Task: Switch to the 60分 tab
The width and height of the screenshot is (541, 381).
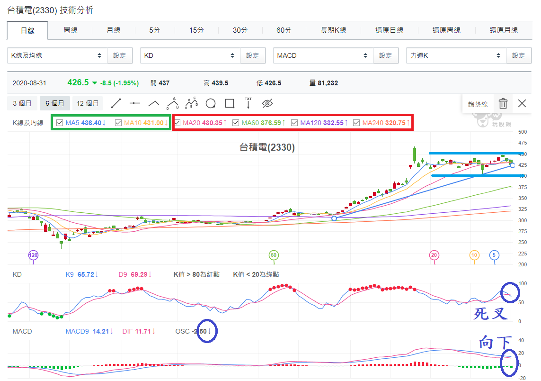Action: click(x=284, y=30)
